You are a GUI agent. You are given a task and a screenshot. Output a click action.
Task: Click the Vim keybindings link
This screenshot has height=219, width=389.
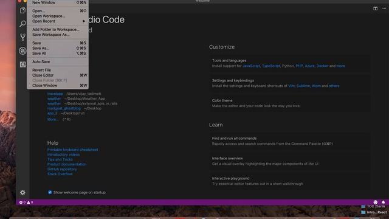(292, 86)
